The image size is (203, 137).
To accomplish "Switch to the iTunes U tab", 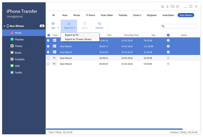I will click(x=137, y=15).
